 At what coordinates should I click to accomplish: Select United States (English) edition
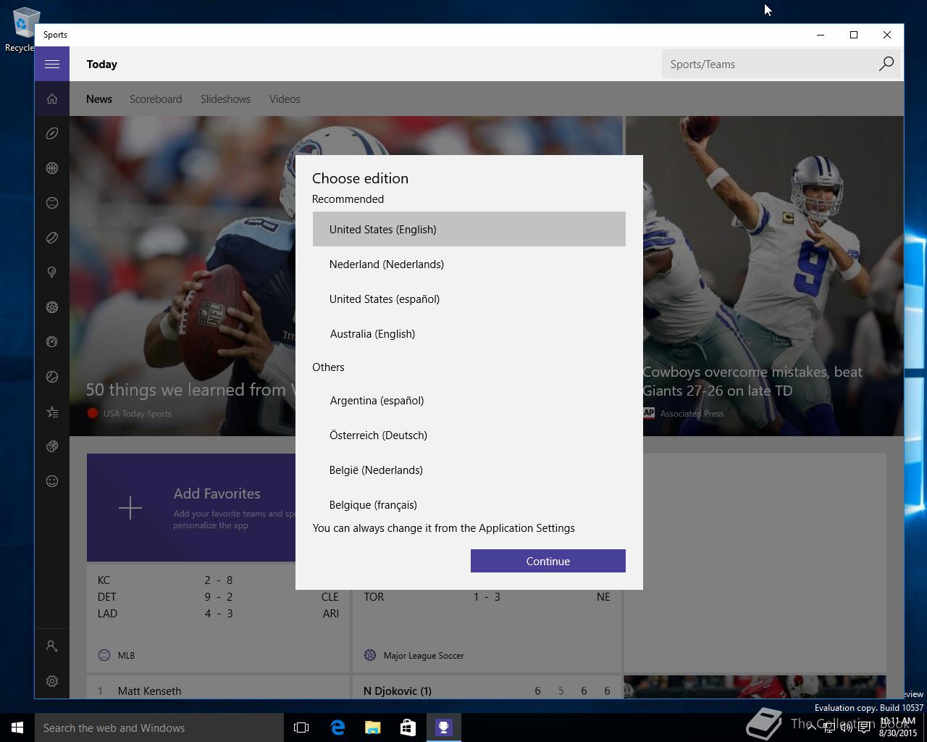[x=469, y=229]
